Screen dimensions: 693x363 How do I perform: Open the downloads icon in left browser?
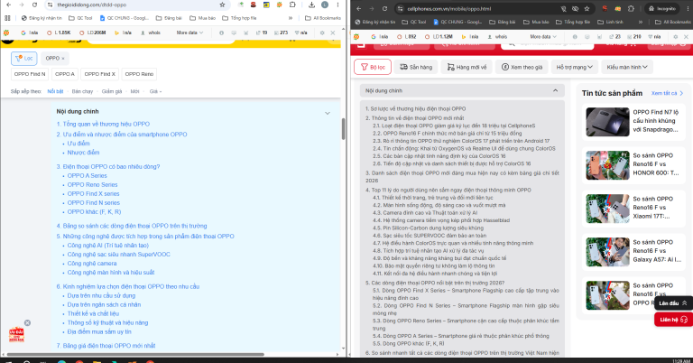(311, 5)
